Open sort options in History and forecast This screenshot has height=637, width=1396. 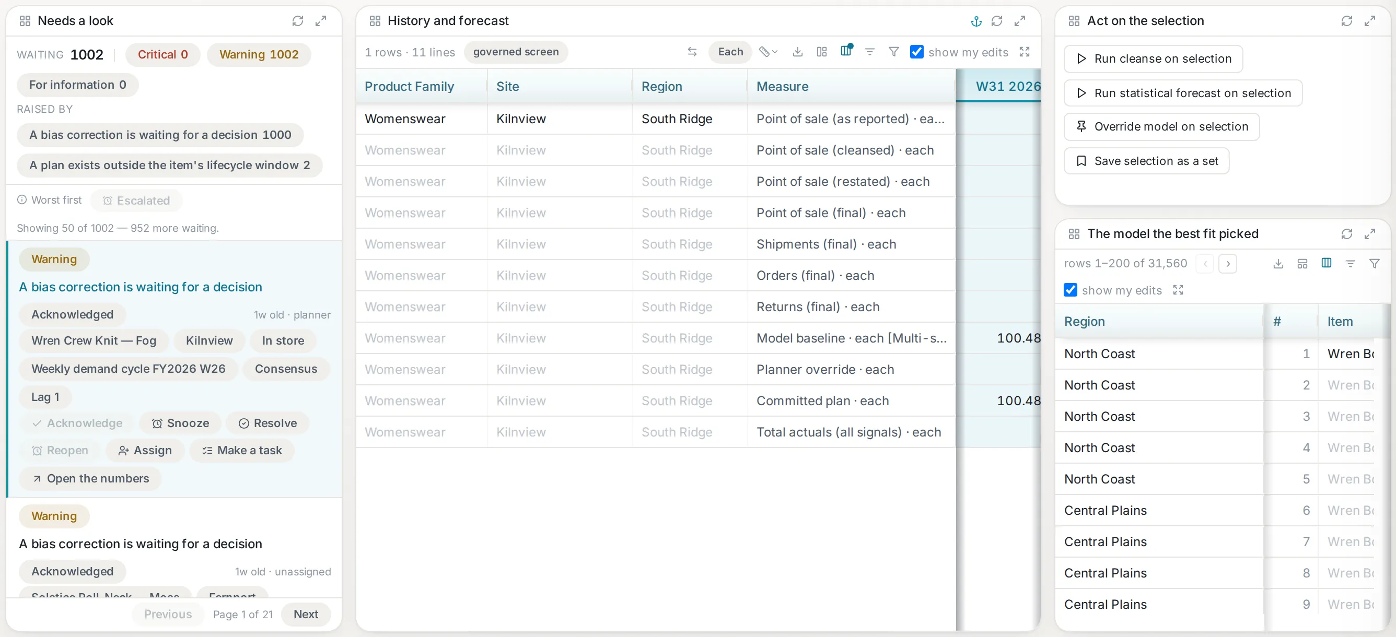tap(870, 52)
